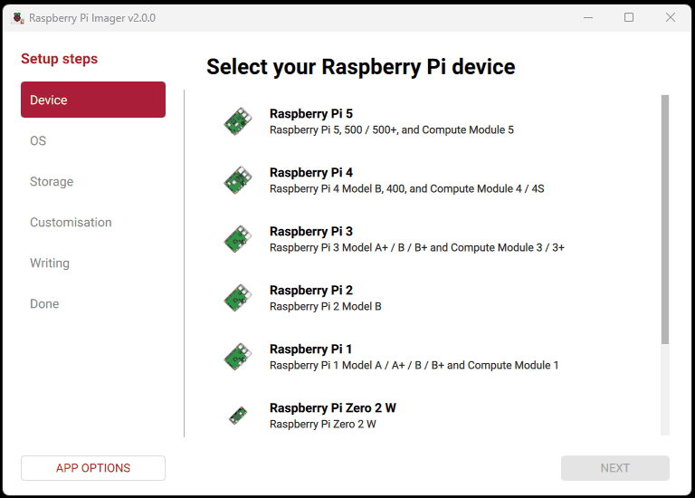Click description 'Raspberry Pi 2 Model B'

pyautogui.click(x=326, y=306)
